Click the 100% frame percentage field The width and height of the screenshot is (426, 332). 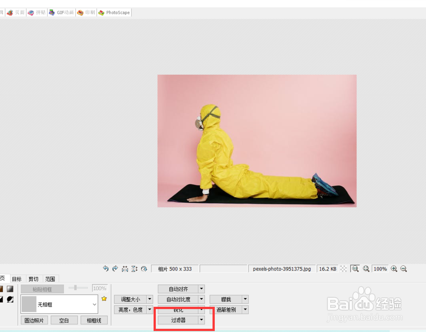[100, 288]
